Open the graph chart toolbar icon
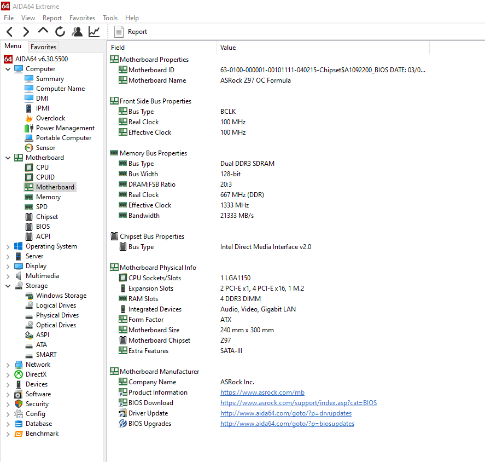 (x=94, y=32)
